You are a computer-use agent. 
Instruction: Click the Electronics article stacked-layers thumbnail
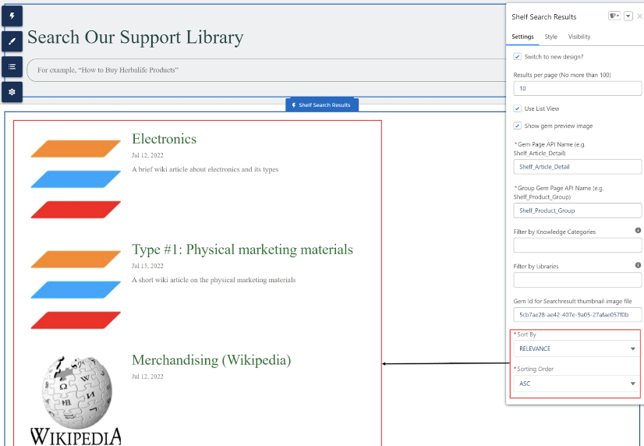76,179
